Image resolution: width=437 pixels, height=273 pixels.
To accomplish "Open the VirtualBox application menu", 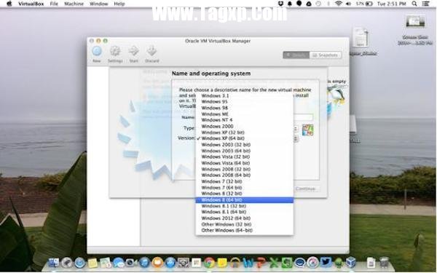I will 31,4.
